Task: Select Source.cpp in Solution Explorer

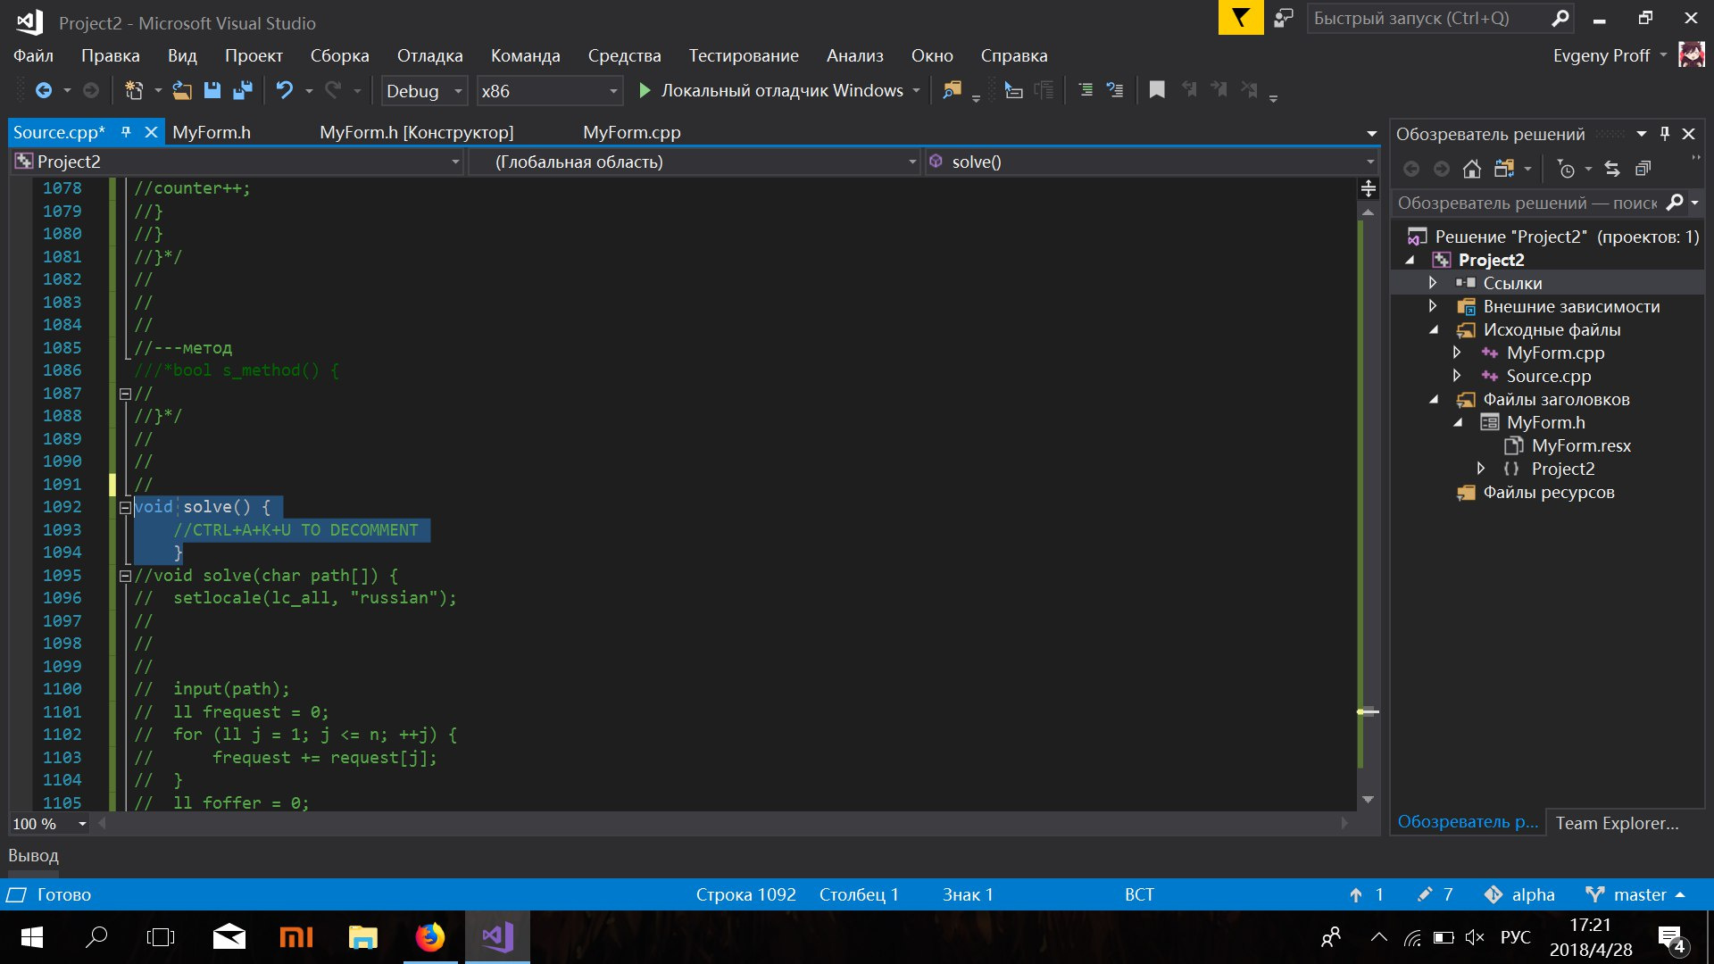Action: 1549,376
